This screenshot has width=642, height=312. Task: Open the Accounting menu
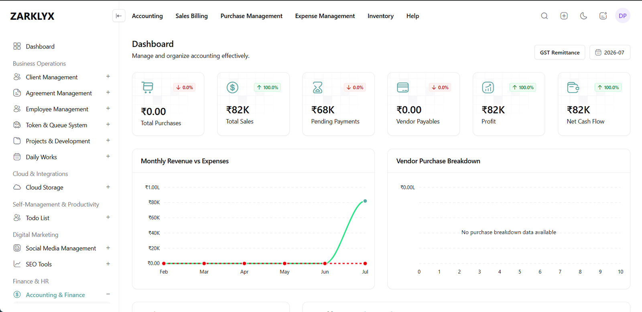[147, 16]
